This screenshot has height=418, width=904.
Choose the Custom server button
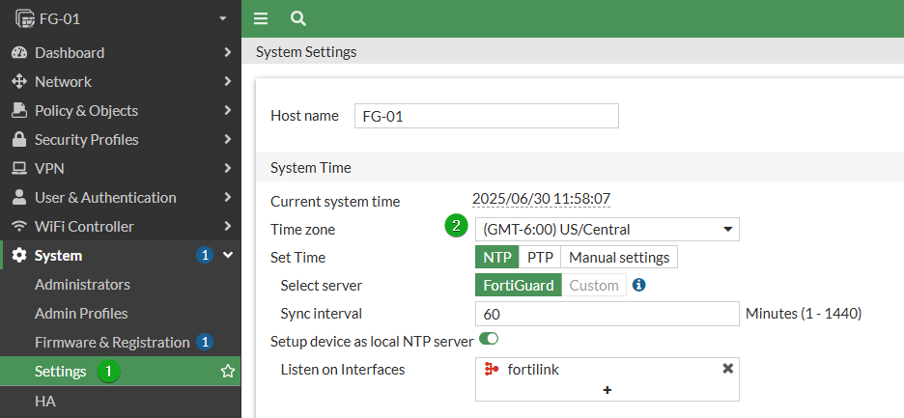(594, 285)
